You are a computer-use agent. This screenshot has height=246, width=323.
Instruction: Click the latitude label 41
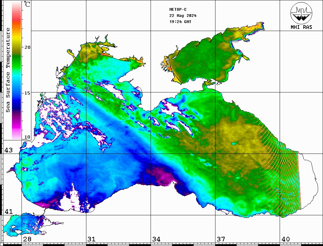click(x=9, y=212)
